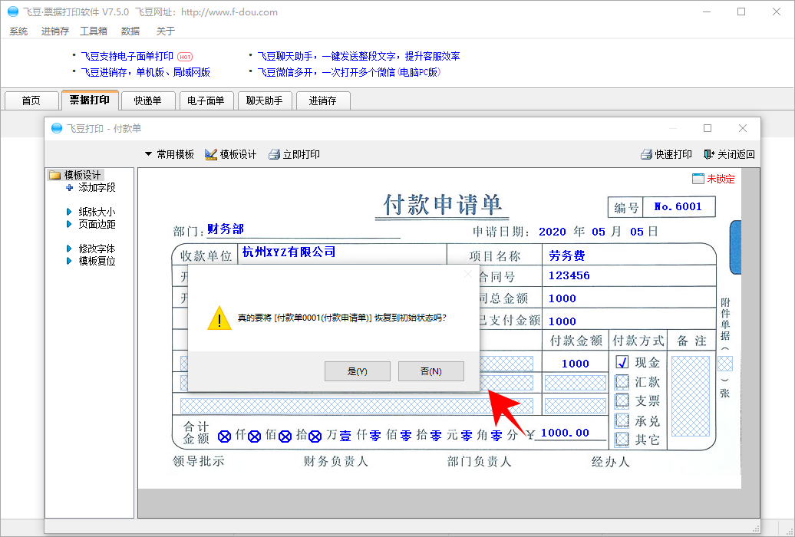Click the 项目名称 field 劳务费
Image resolution: width=795 pixels, height=537 pixels.
click(567, 255)
